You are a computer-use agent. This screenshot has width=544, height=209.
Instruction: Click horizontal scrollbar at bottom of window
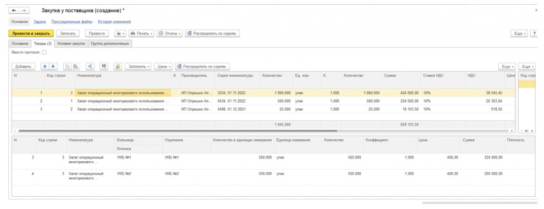pos(480,203)
